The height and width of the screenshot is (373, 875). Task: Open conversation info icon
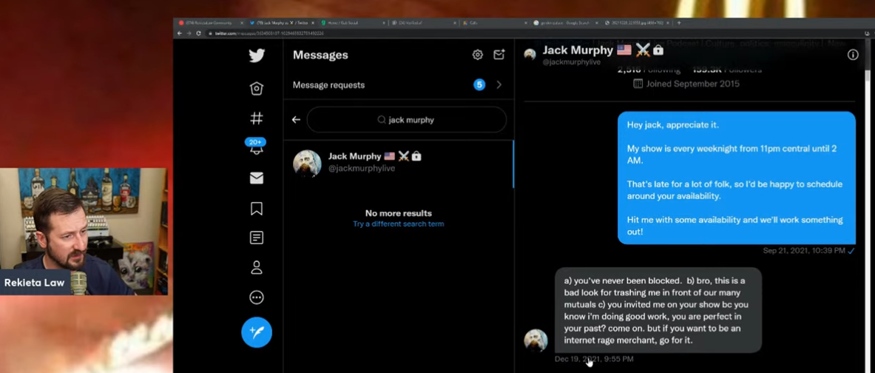(853, 55)
